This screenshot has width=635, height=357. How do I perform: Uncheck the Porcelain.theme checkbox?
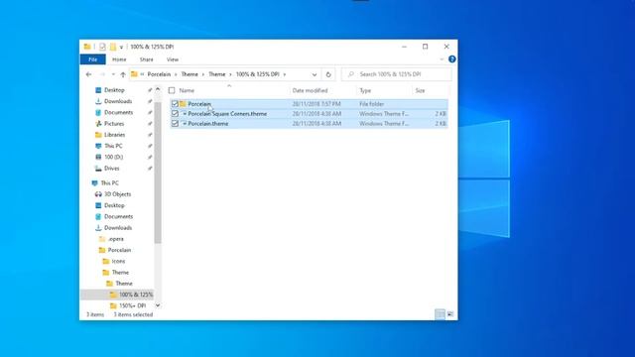[x=175, y=123]
